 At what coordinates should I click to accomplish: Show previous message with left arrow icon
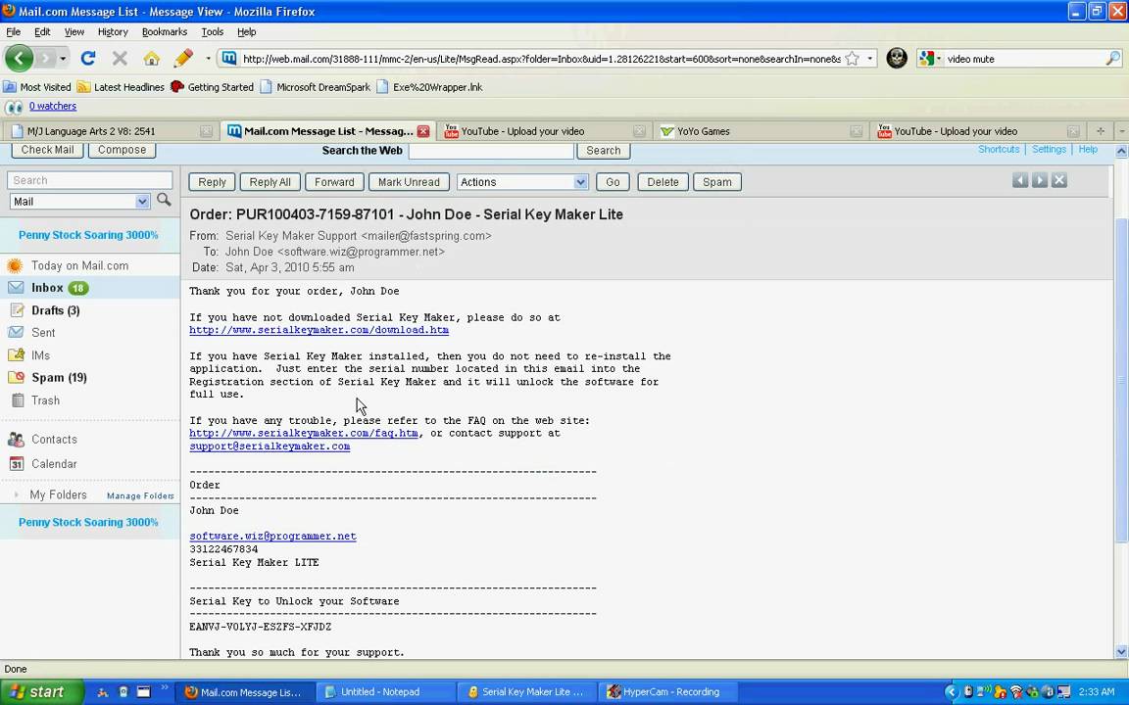1020,180
